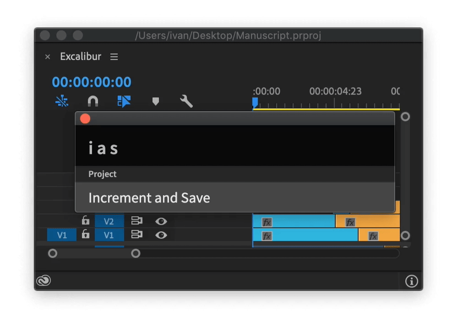Click right handle of horizontal zoom scrollbar
Screen dimensions: 458x320
click(136, 253)
